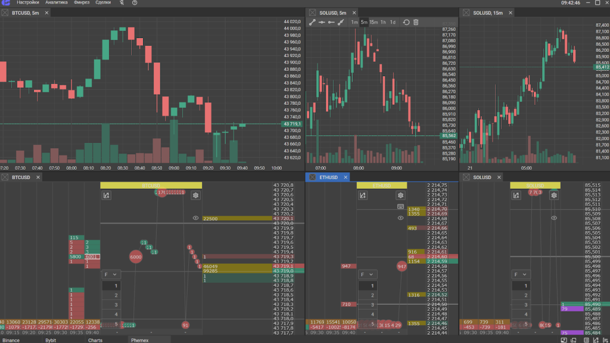
Task: Open the help question mark icon
Action: pyautogui.click(x=135, y=2)
